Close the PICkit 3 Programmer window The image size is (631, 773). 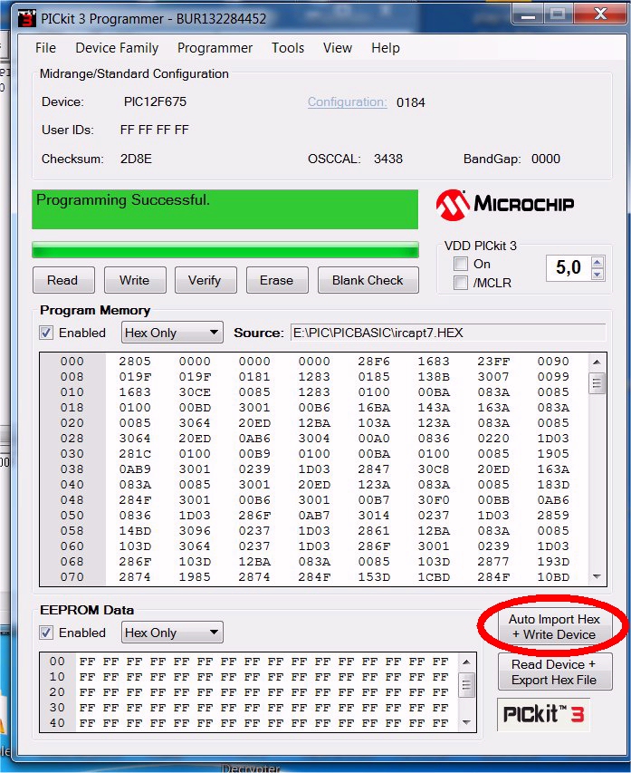(600, 14)
